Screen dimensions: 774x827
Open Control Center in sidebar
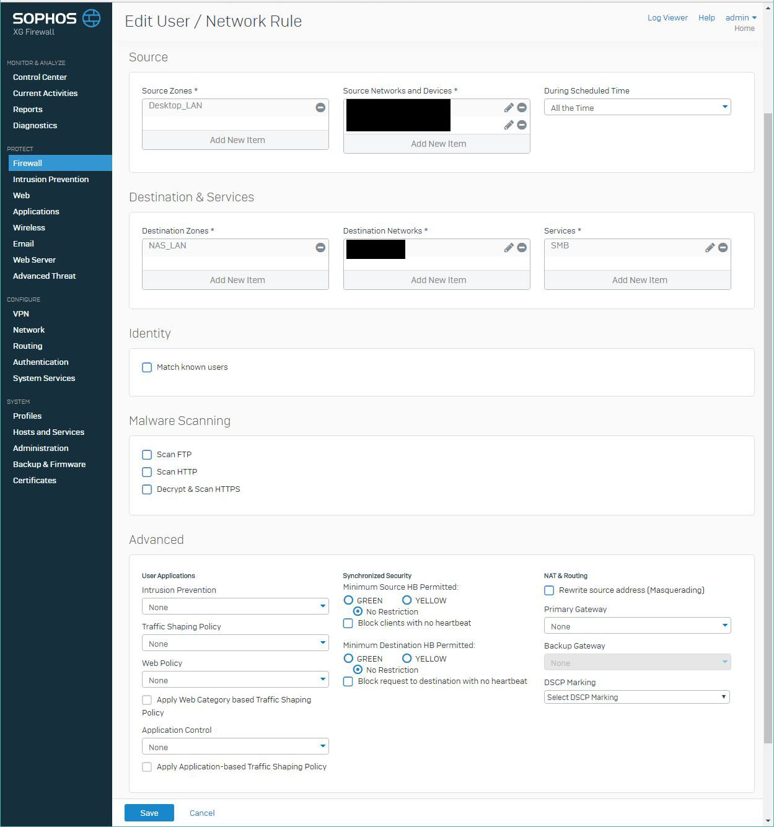click(40, 77)
